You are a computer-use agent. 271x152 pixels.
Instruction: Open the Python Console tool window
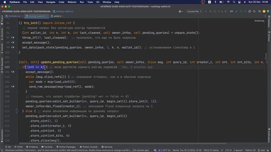pyautogui.click(x=88, y=147)
